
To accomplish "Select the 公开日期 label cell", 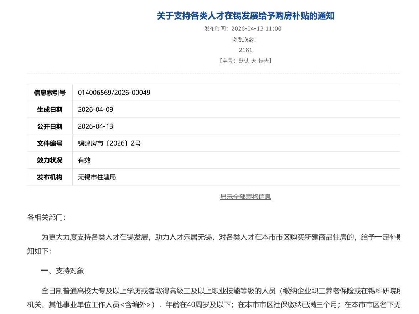I will click(50, 126).
